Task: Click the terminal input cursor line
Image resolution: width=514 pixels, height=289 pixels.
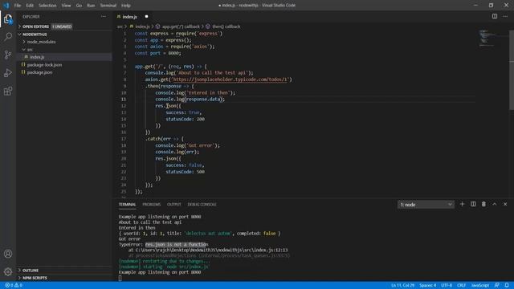Action: pyautogui.click(x=120, y=278)
